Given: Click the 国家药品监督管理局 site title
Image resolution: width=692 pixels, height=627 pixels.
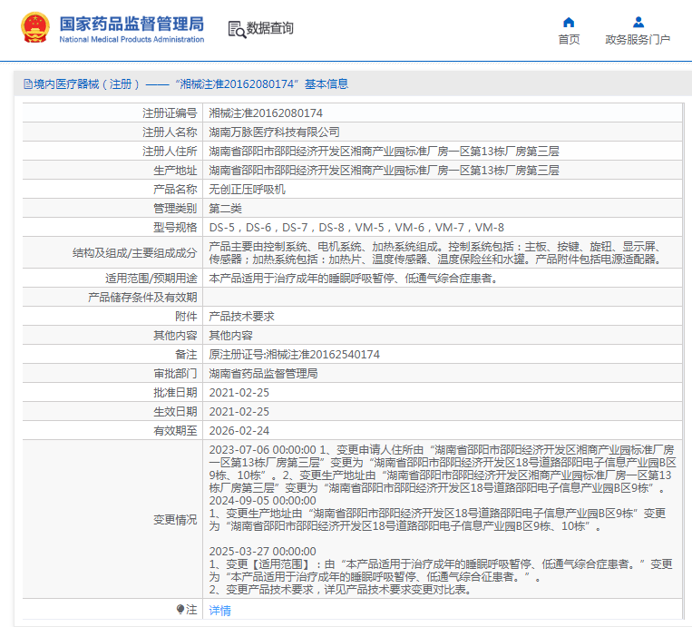Looking at the screenshot, I should point(132,24).
